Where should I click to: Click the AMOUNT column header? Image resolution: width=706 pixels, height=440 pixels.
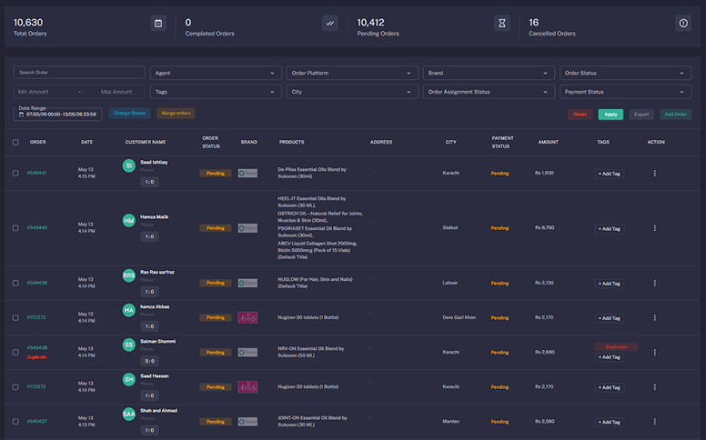pos(548,142)
